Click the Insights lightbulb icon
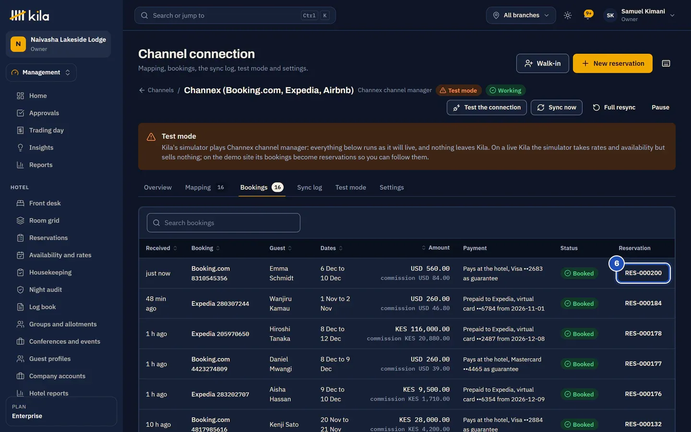Image resolution: width=691 pixels, height=432 pixels. (20, 147)
